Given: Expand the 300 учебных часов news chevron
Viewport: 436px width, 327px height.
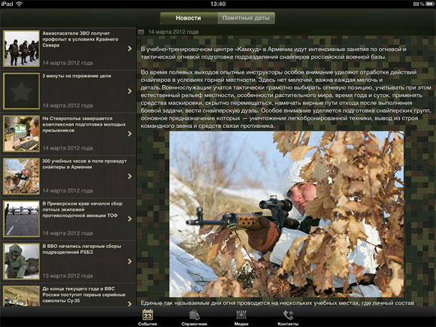Looking at the screenshot, I should click(x=129, y=177).
